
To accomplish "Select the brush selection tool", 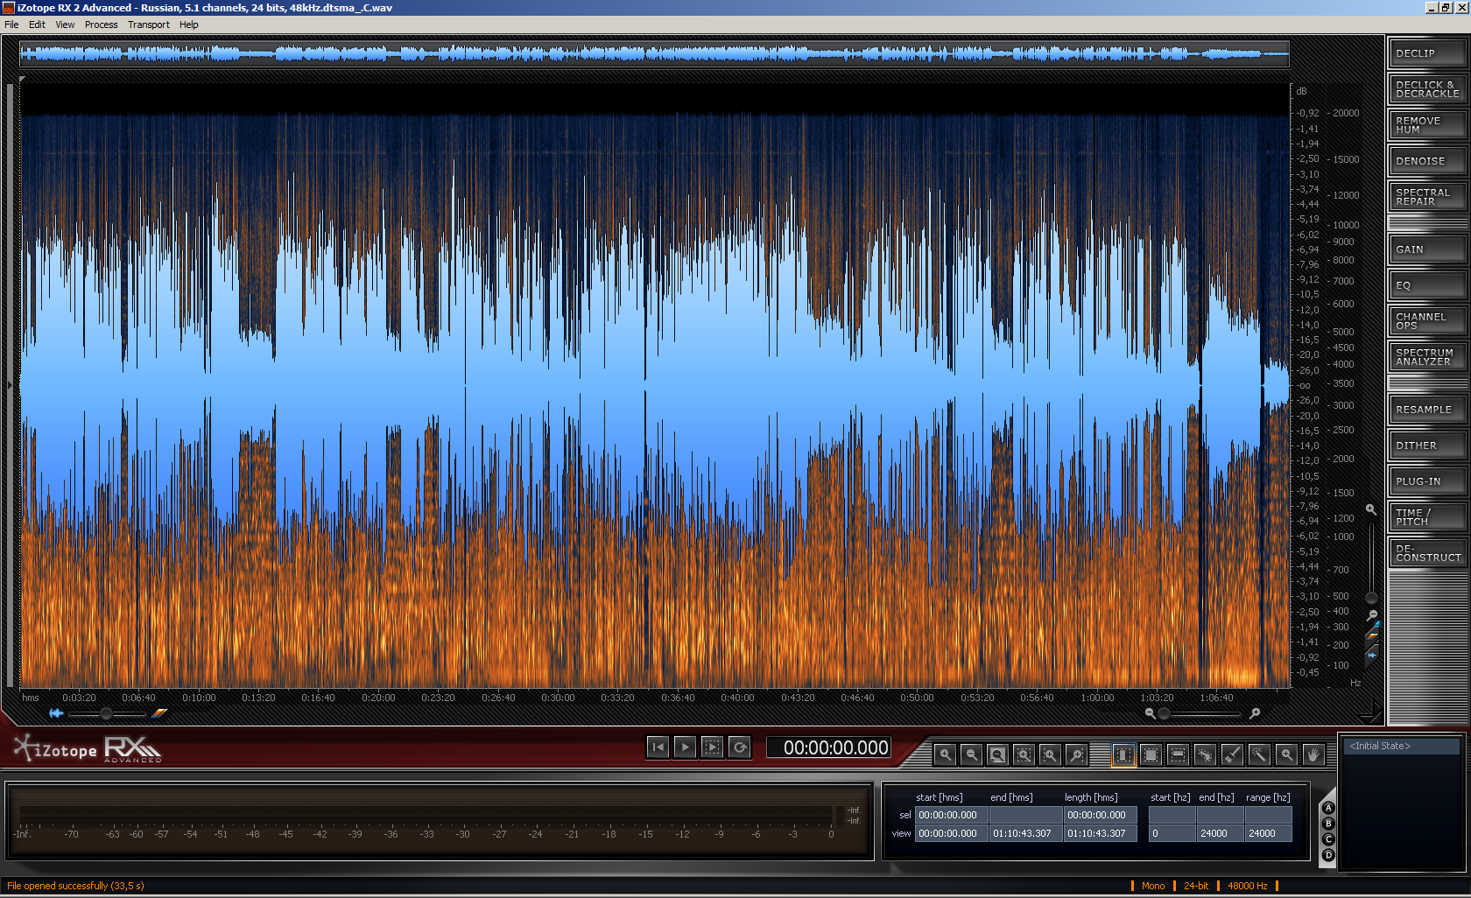I will (1232, 754).
